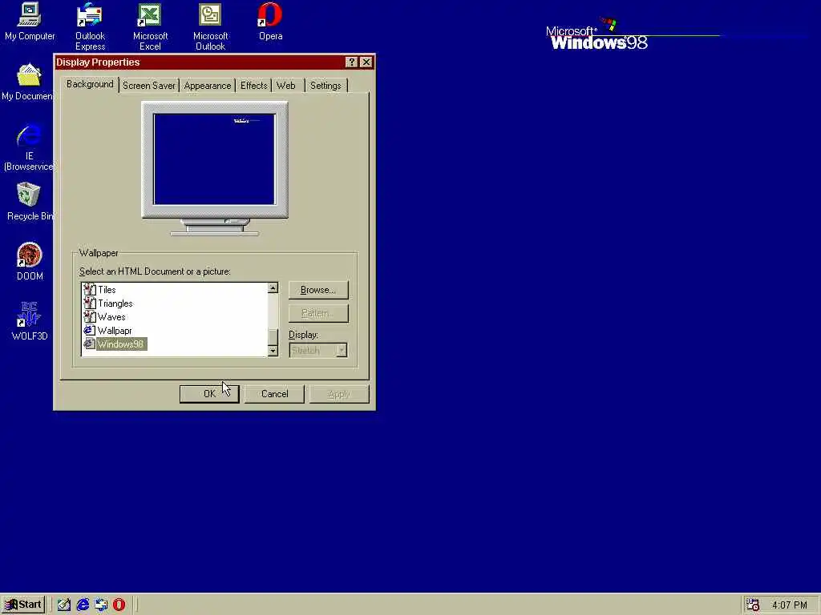Switch to the Effects tab

pos(254,86)
